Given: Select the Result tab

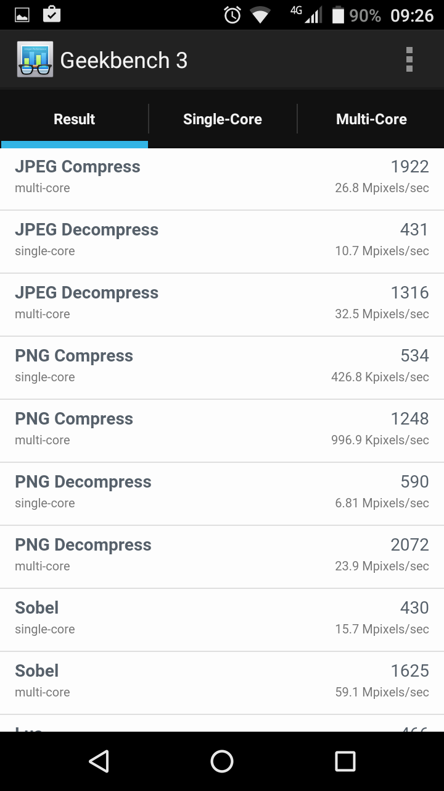Looking at the screenshot, I should (x=74, y=119).
